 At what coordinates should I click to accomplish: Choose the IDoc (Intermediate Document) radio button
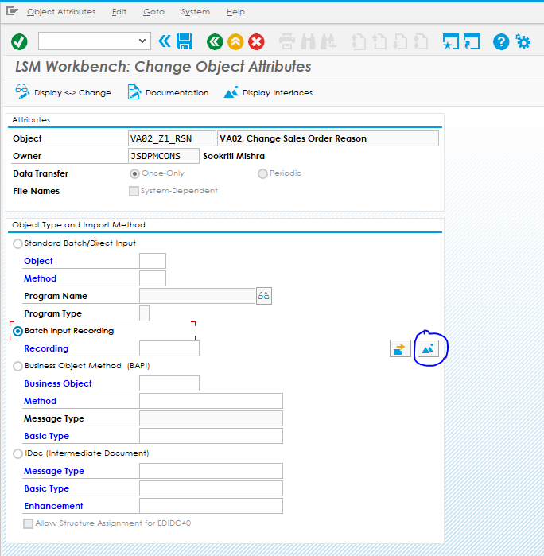18,453
